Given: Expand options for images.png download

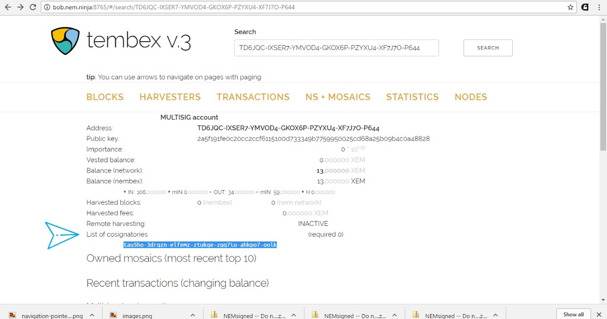Looking at the screenshot, I should coord(193,315).
